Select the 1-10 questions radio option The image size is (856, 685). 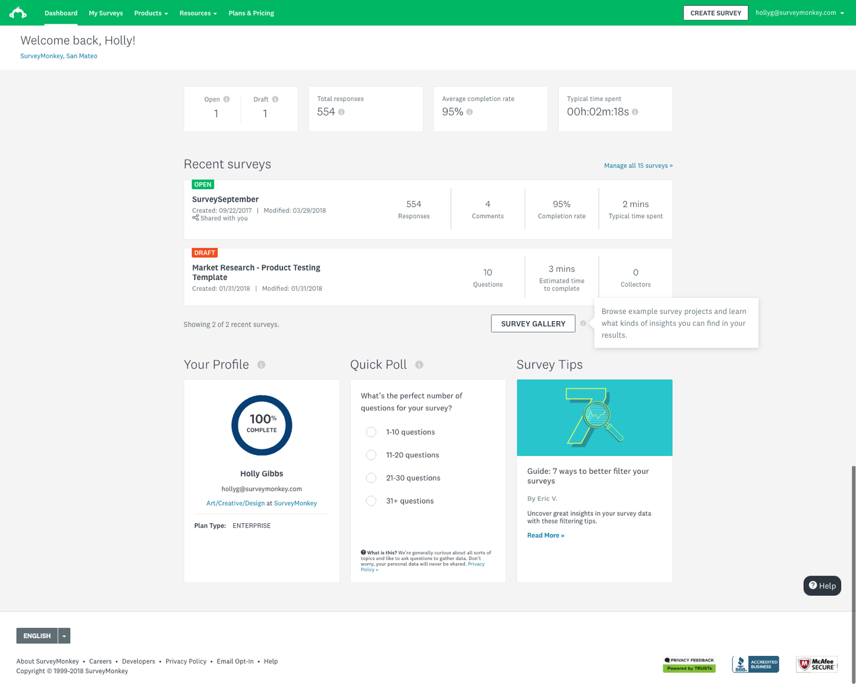371,432
